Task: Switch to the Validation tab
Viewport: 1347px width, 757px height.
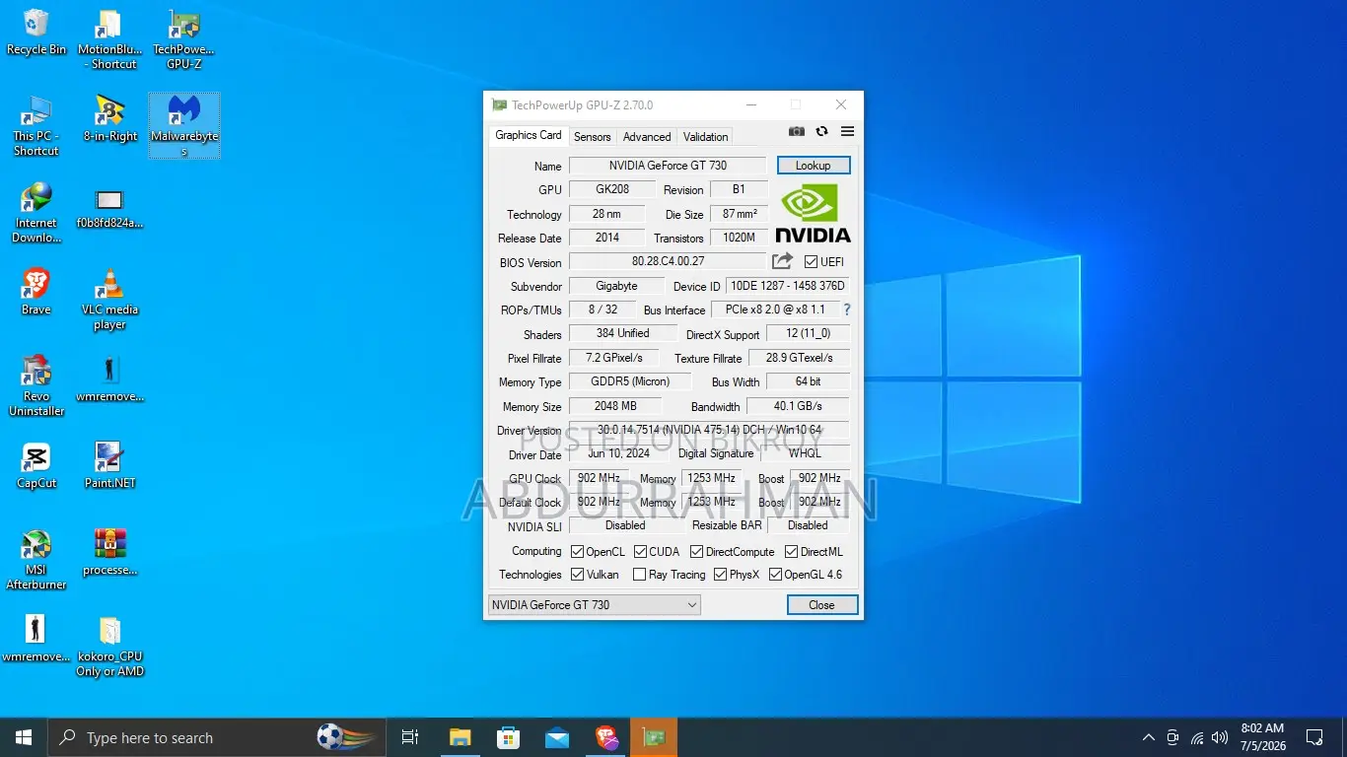Action: (x=706, y=137)
